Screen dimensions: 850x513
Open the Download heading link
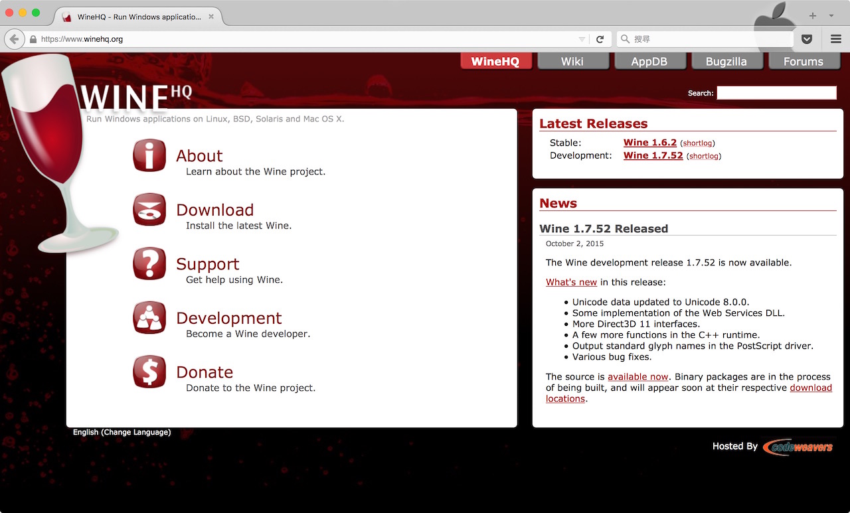pos(215,210)
